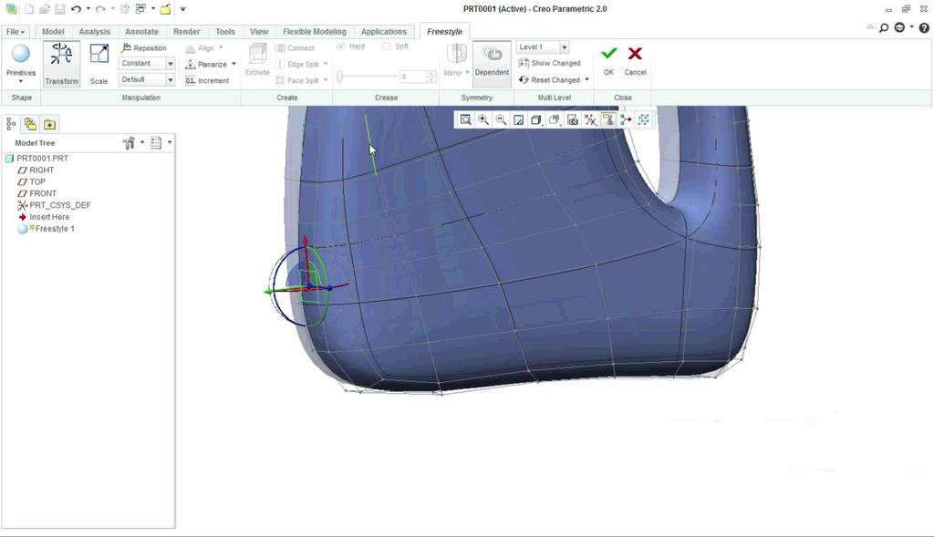Open Model Tree Show dropdown arrow

(x=170, y=142)
